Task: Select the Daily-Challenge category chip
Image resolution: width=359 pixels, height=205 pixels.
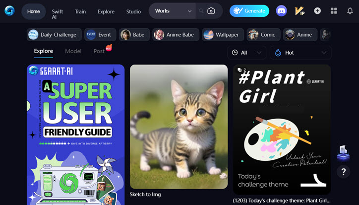Action: [x=54, y=35]
